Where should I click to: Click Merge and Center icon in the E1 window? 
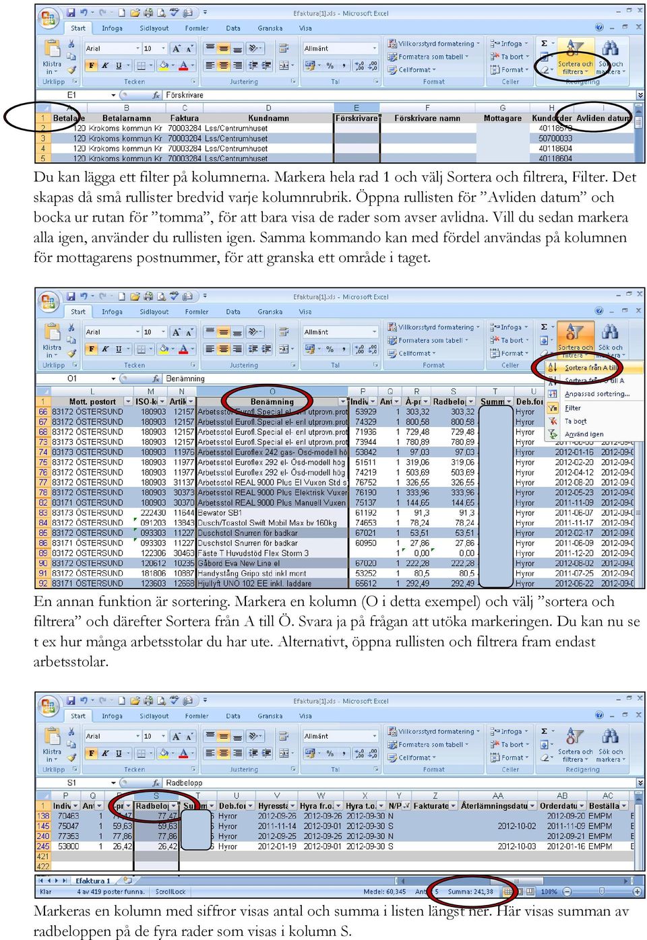[x=284, y=65]
